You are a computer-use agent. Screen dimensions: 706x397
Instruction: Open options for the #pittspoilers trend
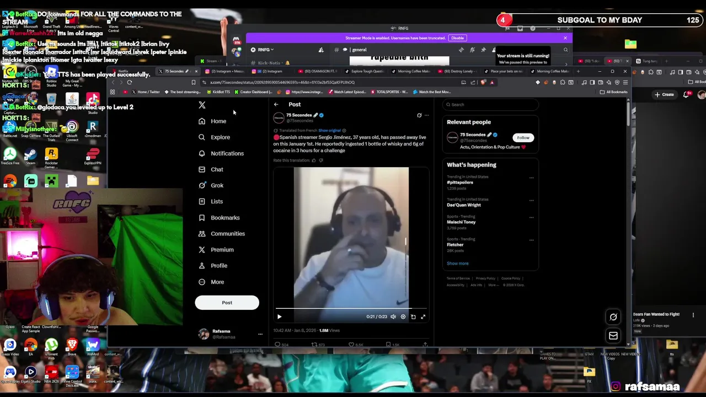(x=532, y=178)
